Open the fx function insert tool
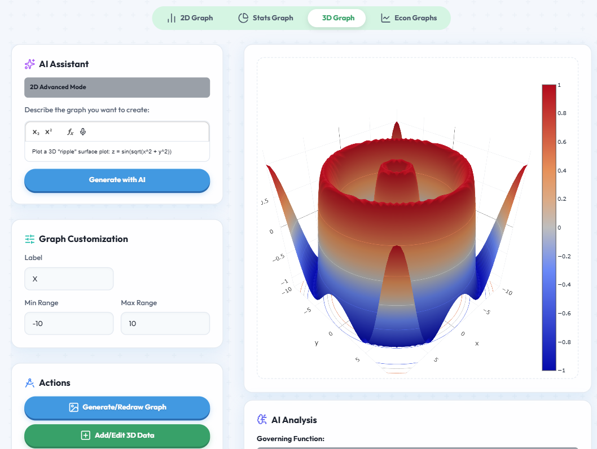Screen dimensions: 597x449 [x=70, y=132]
